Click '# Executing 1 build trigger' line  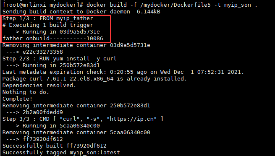48,25
